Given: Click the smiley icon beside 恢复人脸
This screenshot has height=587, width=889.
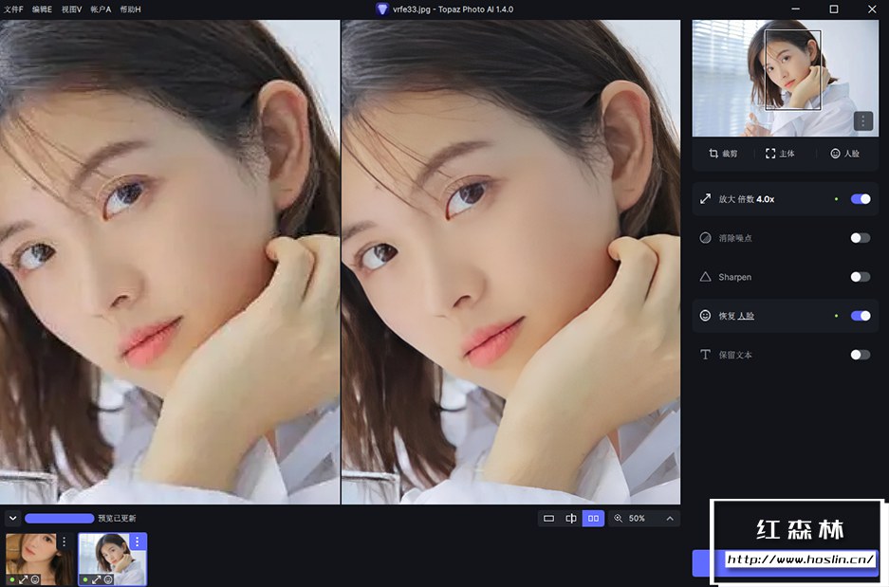Looking at the screenshot, I should 705,316.
